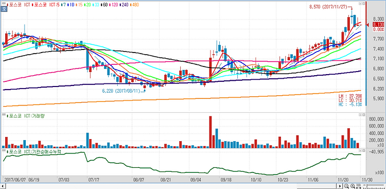Click the HC : -5.13% statistic
The image size is (386, 189).
350,105
